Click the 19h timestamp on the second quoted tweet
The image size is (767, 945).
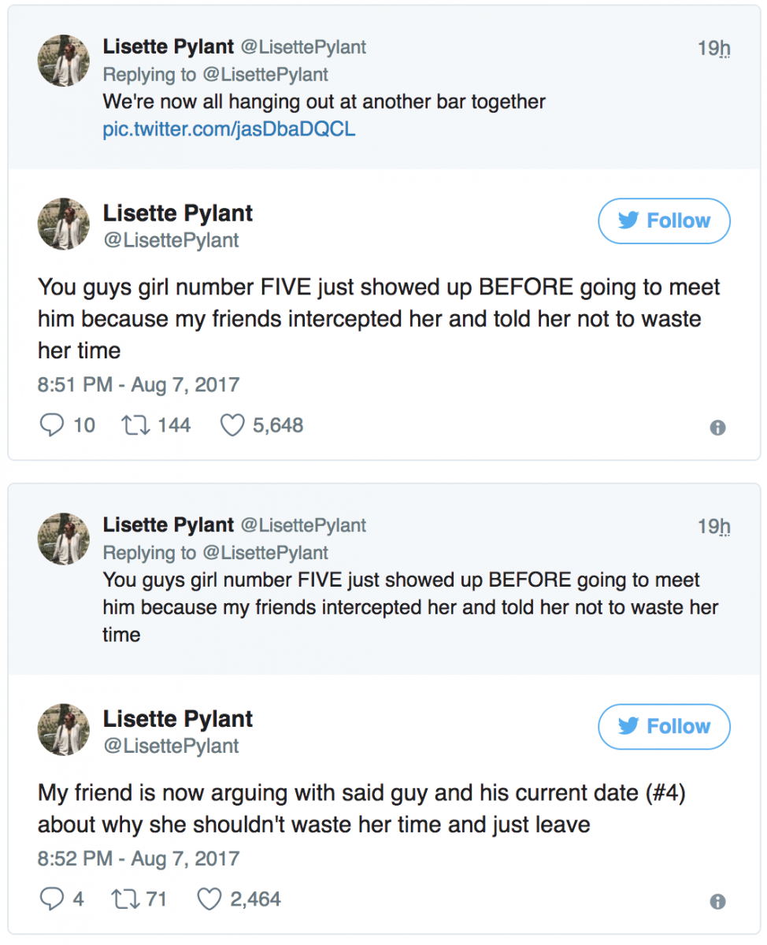[714, 526]
